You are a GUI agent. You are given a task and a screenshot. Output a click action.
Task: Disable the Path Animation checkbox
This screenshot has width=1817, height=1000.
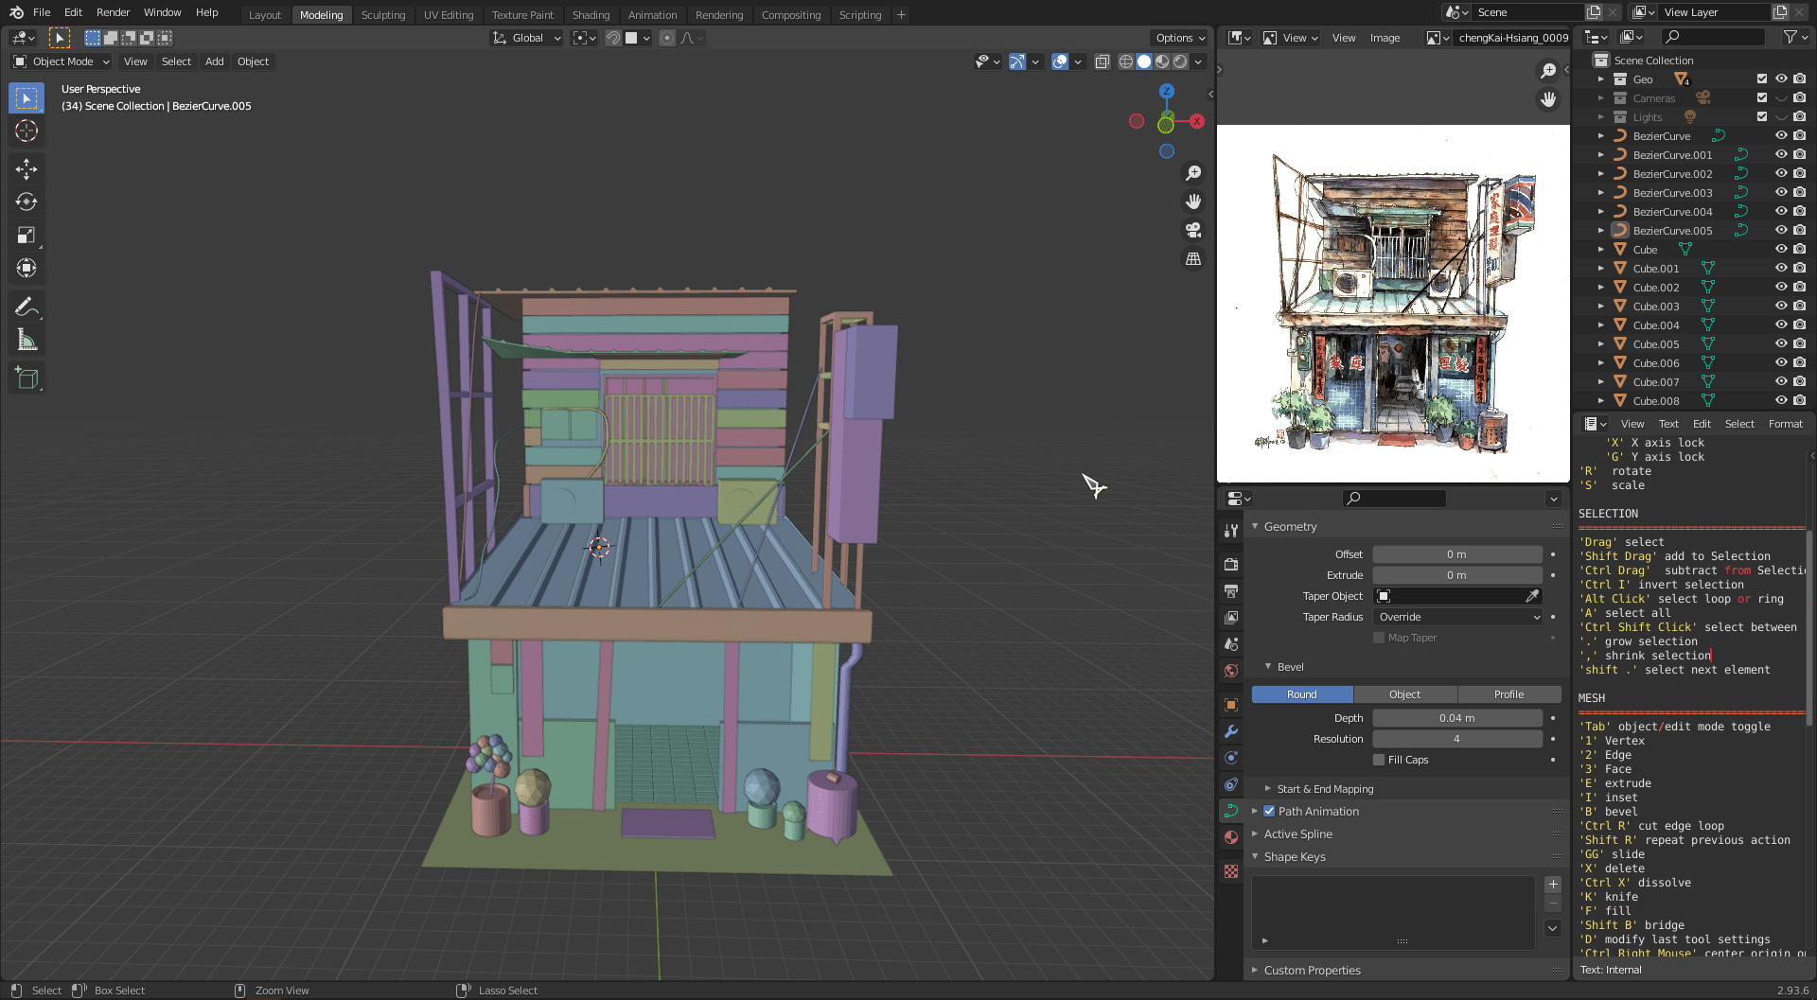coord(1270,811)
